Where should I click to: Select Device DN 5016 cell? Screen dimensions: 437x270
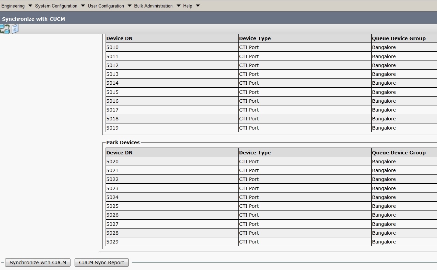172,101
